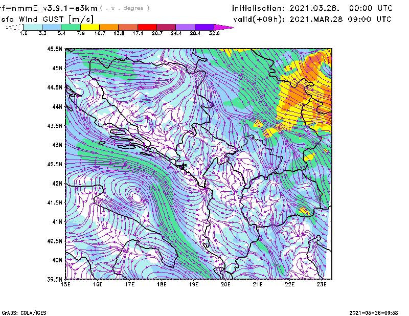Click the legend value "3.3"
The width and height of the screenshot is (409, 316).
tap(42, 33)
